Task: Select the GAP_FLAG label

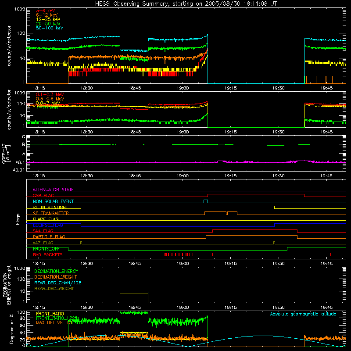Action: [x=43, y=195]
